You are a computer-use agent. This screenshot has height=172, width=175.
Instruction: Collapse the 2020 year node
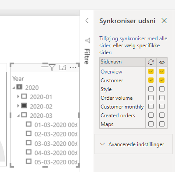[x=14, y=88]
